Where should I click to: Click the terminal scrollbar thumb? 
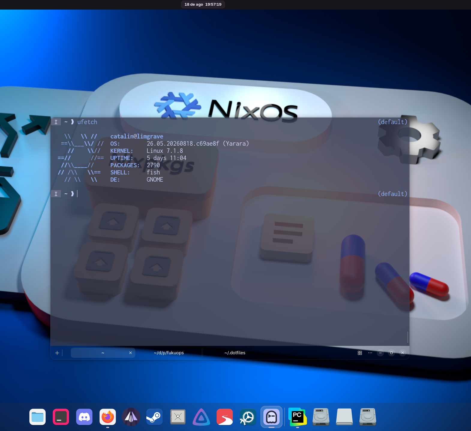pos(408,337)
